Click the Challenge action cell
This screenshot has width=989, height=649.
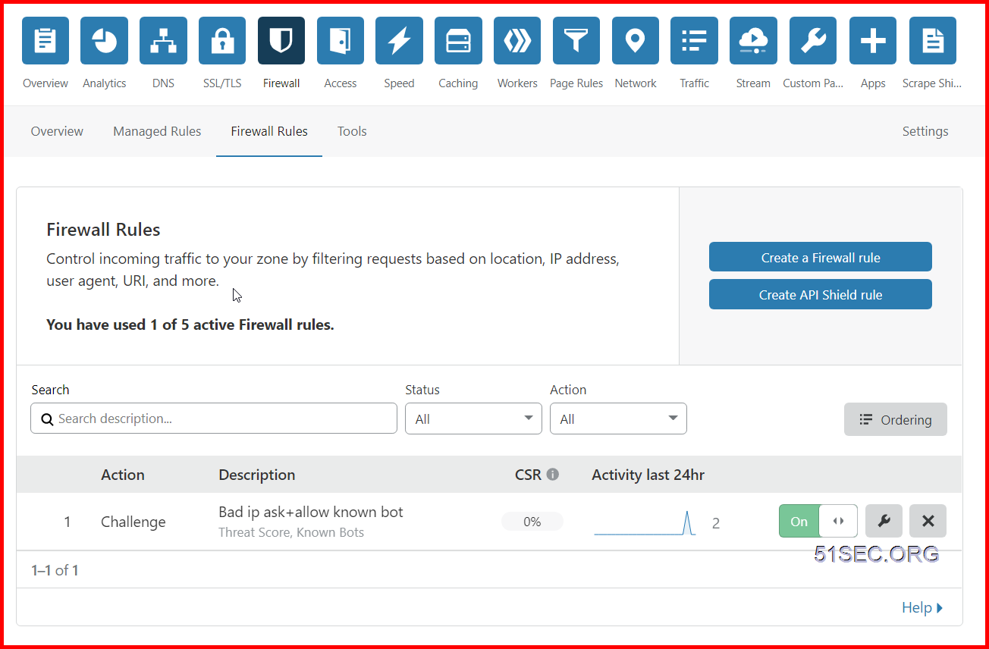(x=133, y=522)
